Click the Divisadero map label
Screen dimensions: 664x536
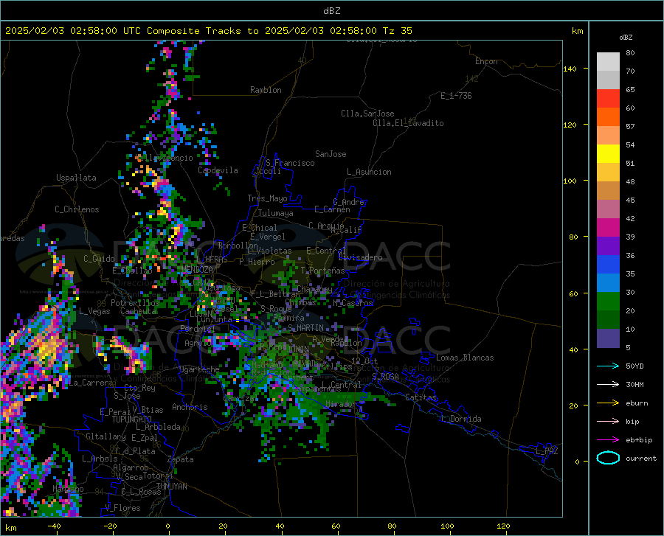[x=360, y=257]
